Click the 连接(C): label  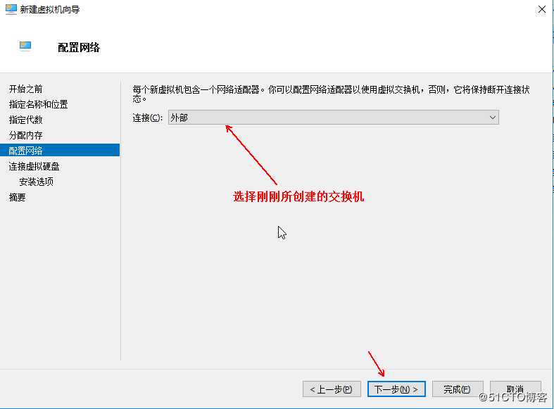(x=147, y=118)
